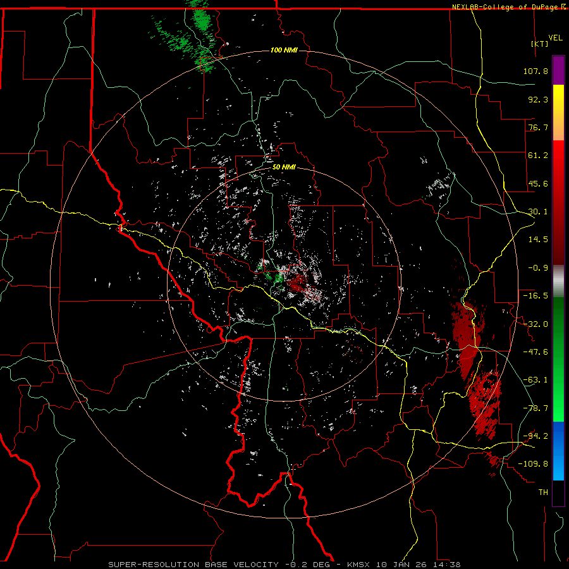Click the -109.8 legend value

(533, 464)
